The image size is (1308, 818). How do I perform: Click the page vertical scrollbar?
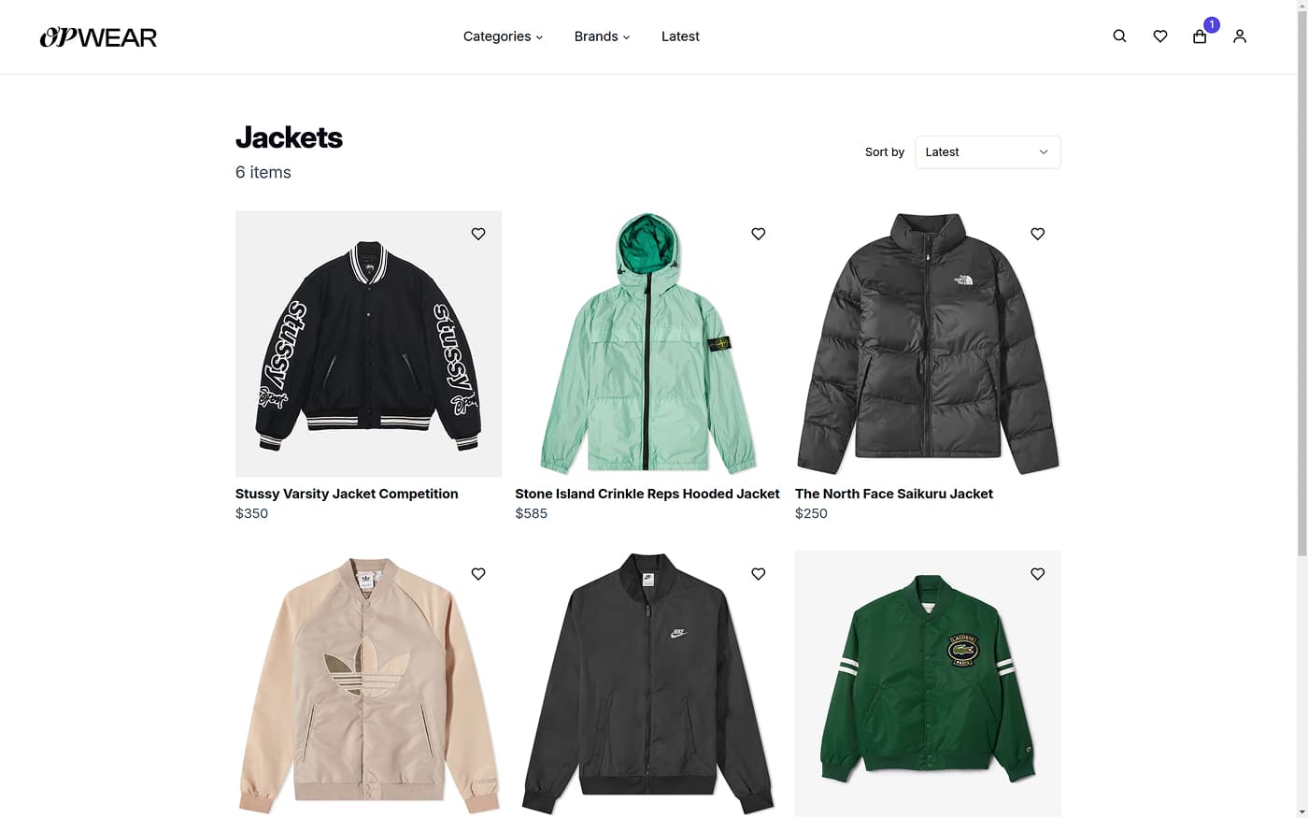pos(1301,280)
